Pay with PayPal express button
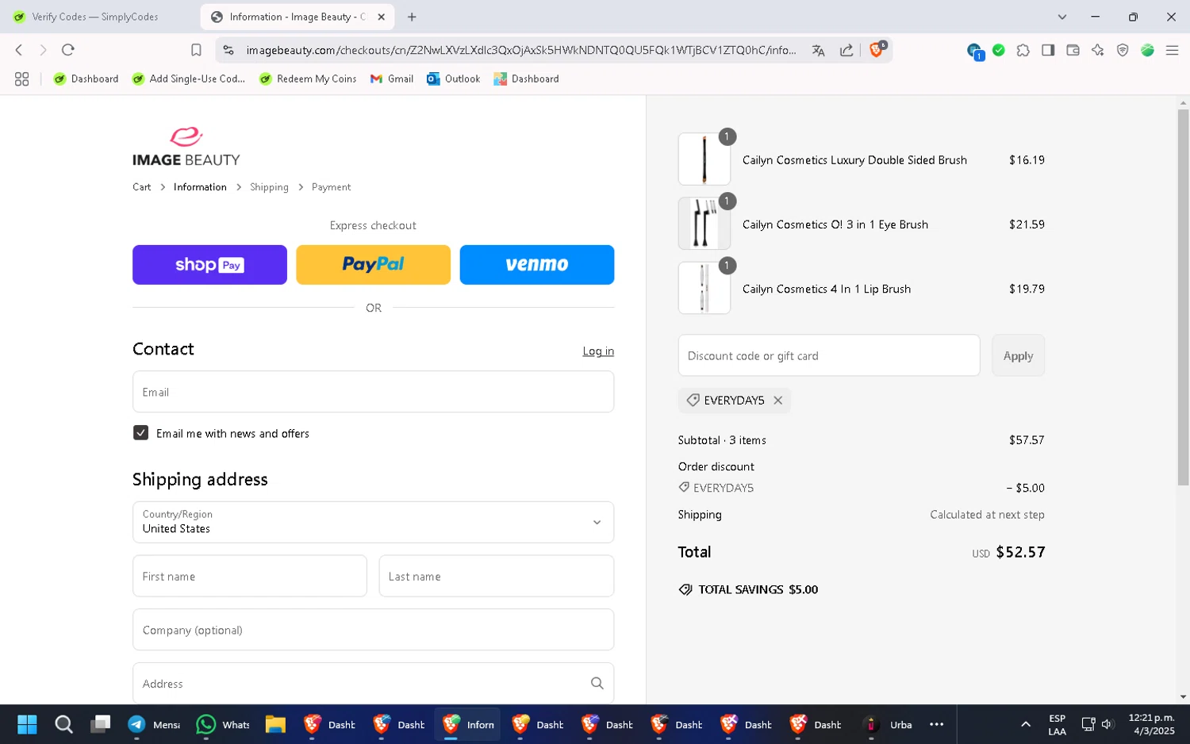1190x744 pixels. (x=373, y=265)
